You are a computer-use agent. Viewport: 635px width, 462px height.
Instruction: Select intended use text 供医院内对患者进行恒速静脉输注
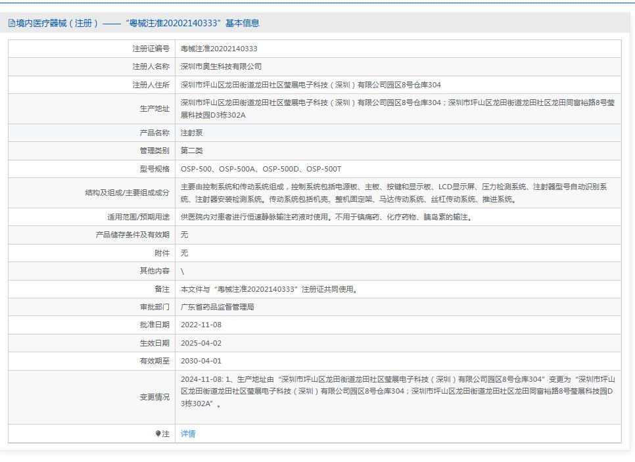[x=327, y=217]
